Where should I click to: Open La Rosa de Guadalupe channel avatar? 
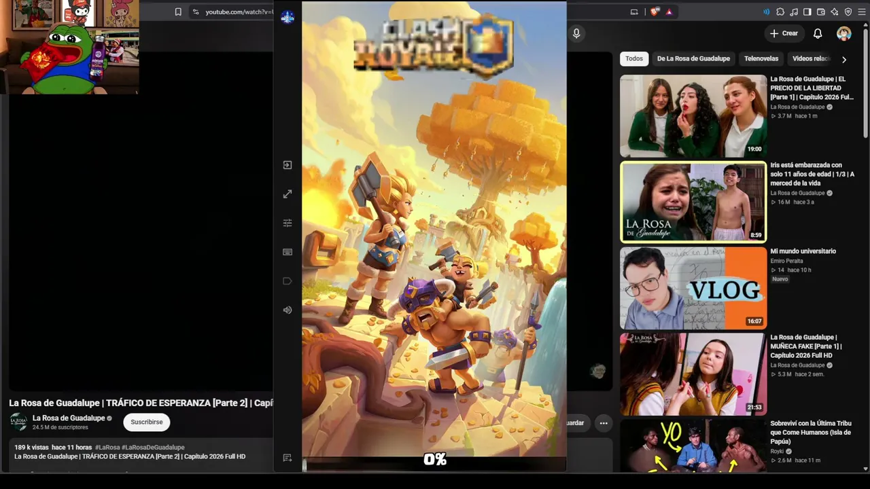[x=18, y=422]
